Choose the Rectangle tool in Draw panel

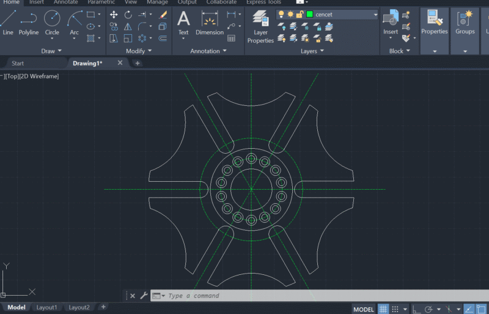pyautogui.click(x=90, y=14)
